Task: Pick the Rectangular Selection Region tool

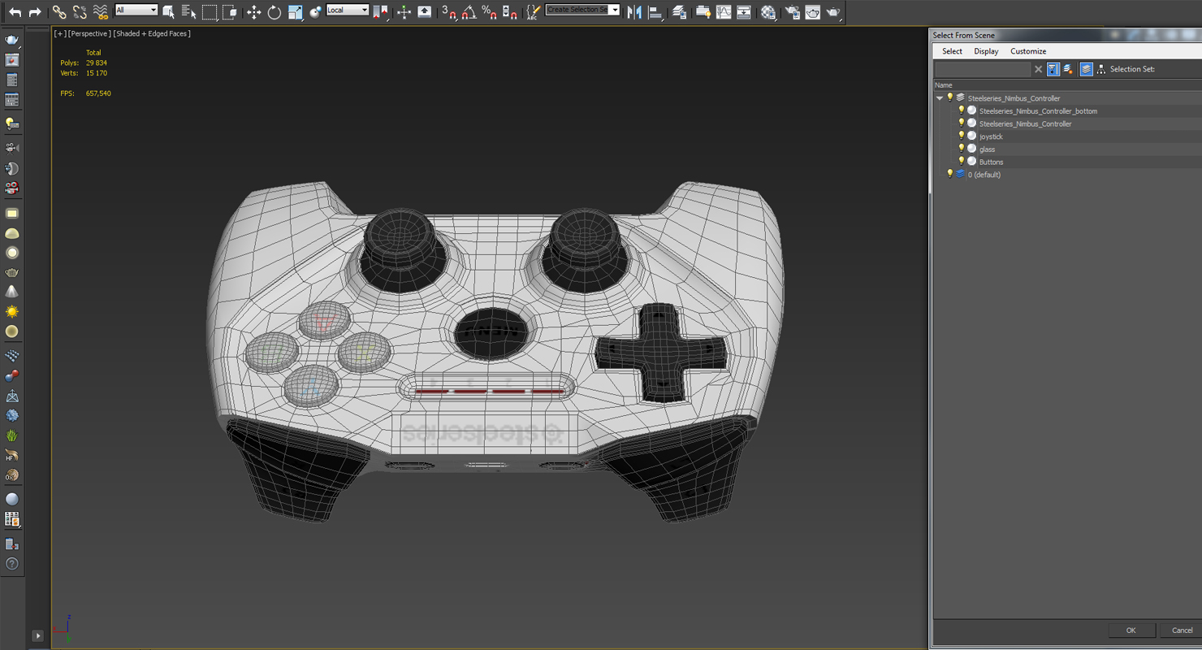Action: pyautogui.click(x=210, y=12)
